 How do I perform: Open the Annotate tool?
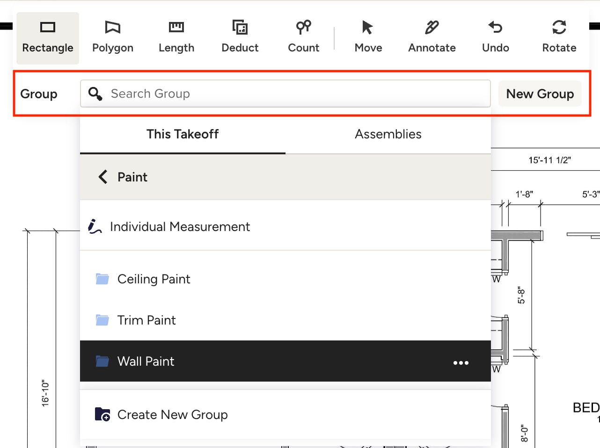tap(432, 38)
